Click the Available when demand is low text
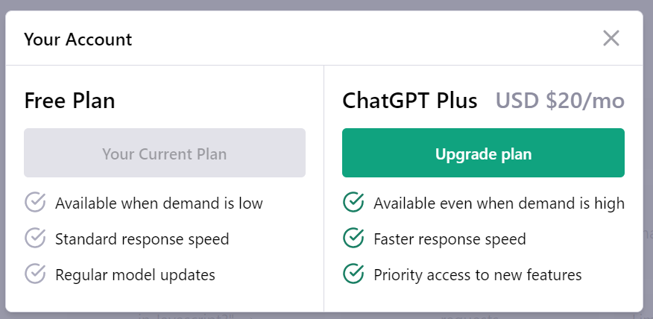This screenshot has height=319, width=653. point(159,203)
